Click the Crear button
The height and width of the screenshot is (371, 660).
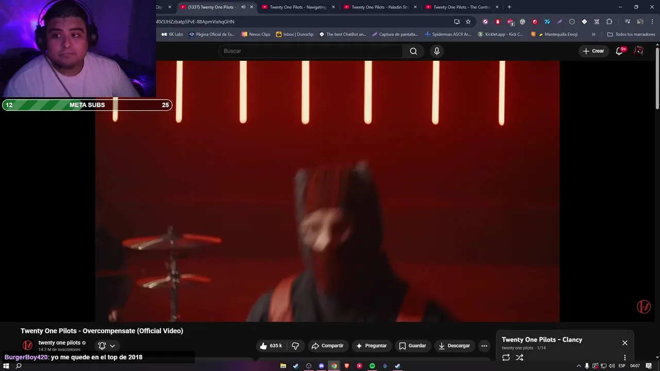coord(593,51)
